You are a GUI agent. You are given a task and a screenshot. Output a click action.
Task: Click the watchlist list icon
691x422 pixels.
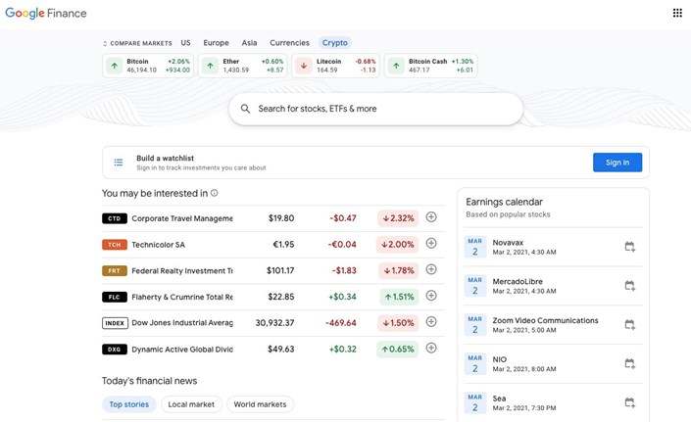tap(119, 163)
